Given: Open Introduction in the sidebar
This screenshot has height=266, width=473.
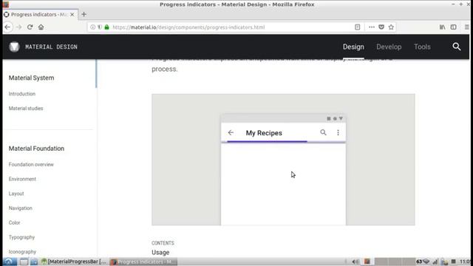Looking at the screenshot, I should click(x=22, y=94).
